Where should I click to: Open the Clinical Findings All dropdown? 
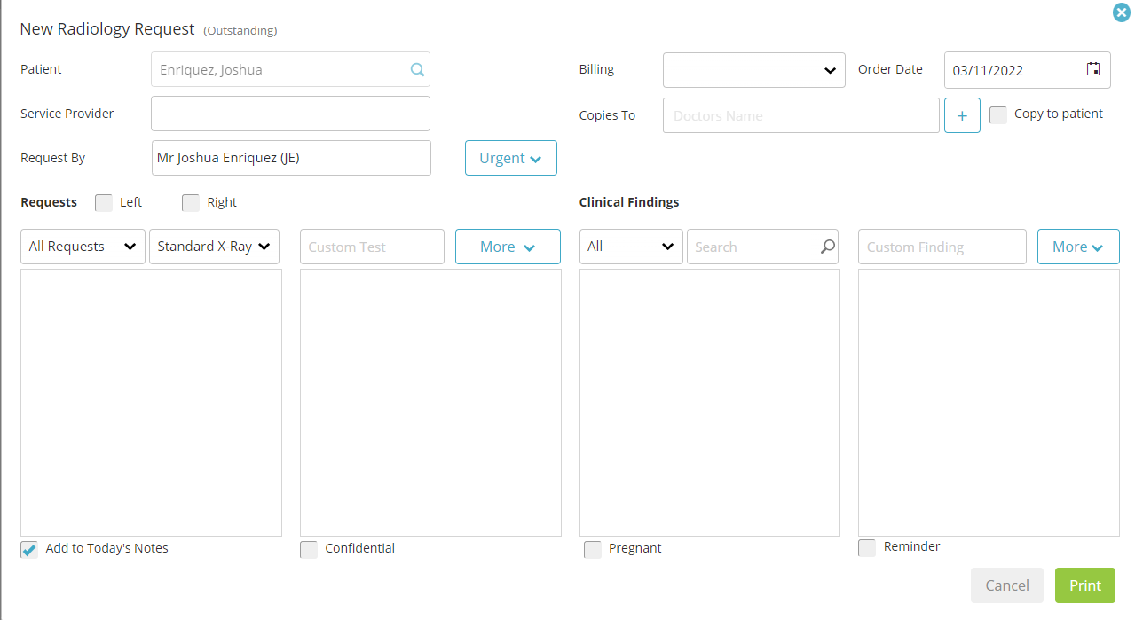pos(631,247)
